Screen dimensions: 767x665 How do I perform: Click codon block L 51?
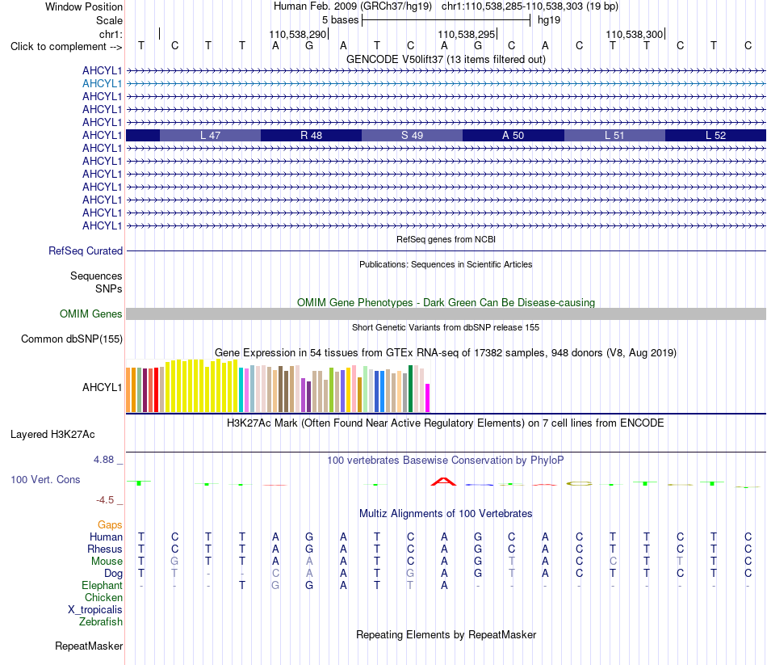614,135
